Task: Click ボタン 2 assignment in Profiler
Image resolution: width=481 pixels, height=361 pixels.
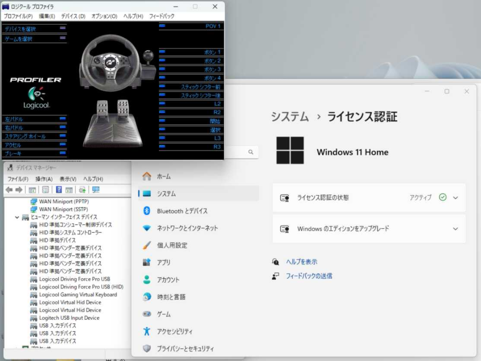Action: point(191,61)
